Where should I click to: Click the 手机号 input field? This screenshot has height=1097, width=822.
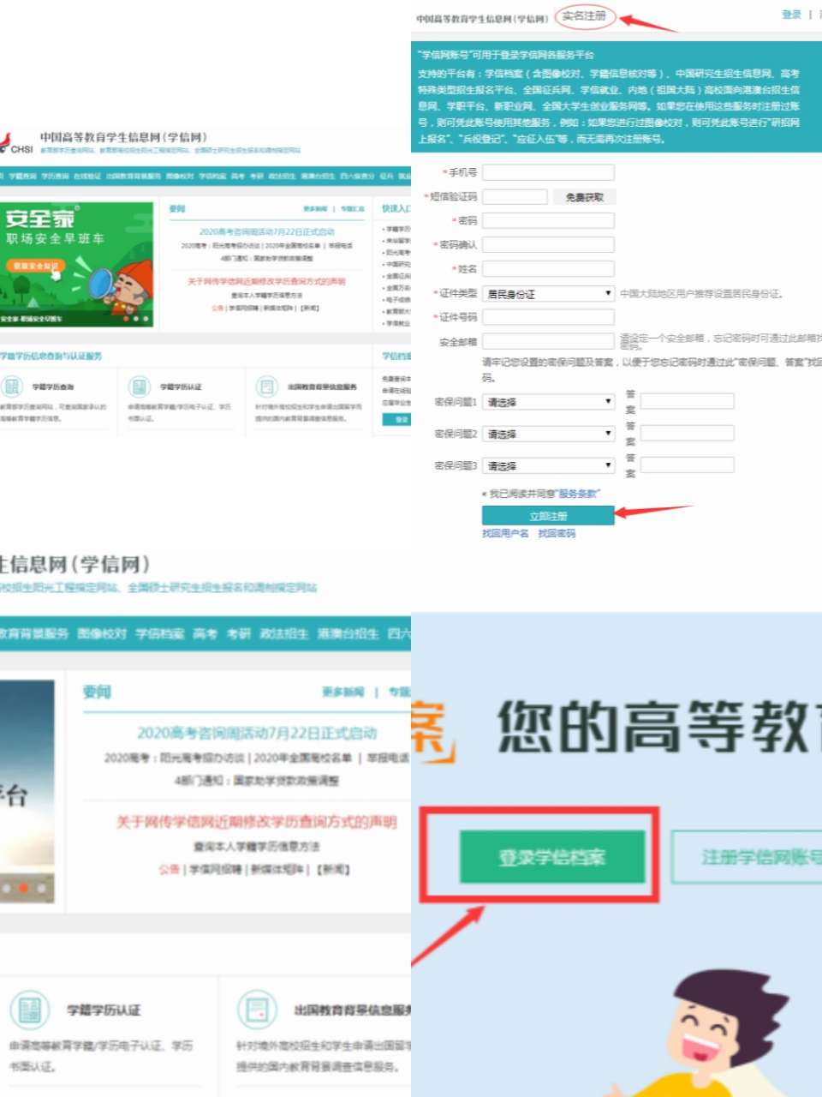[548, 172]
